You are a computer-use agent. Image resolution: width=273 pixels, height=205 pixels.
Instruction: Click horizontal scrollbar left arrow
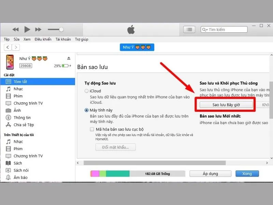(78, 163)
